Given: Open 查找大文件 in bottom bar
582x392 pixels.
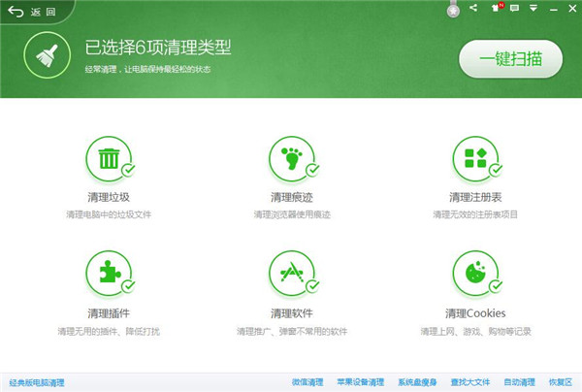Looking at the screenshot, I should (468, 383).
